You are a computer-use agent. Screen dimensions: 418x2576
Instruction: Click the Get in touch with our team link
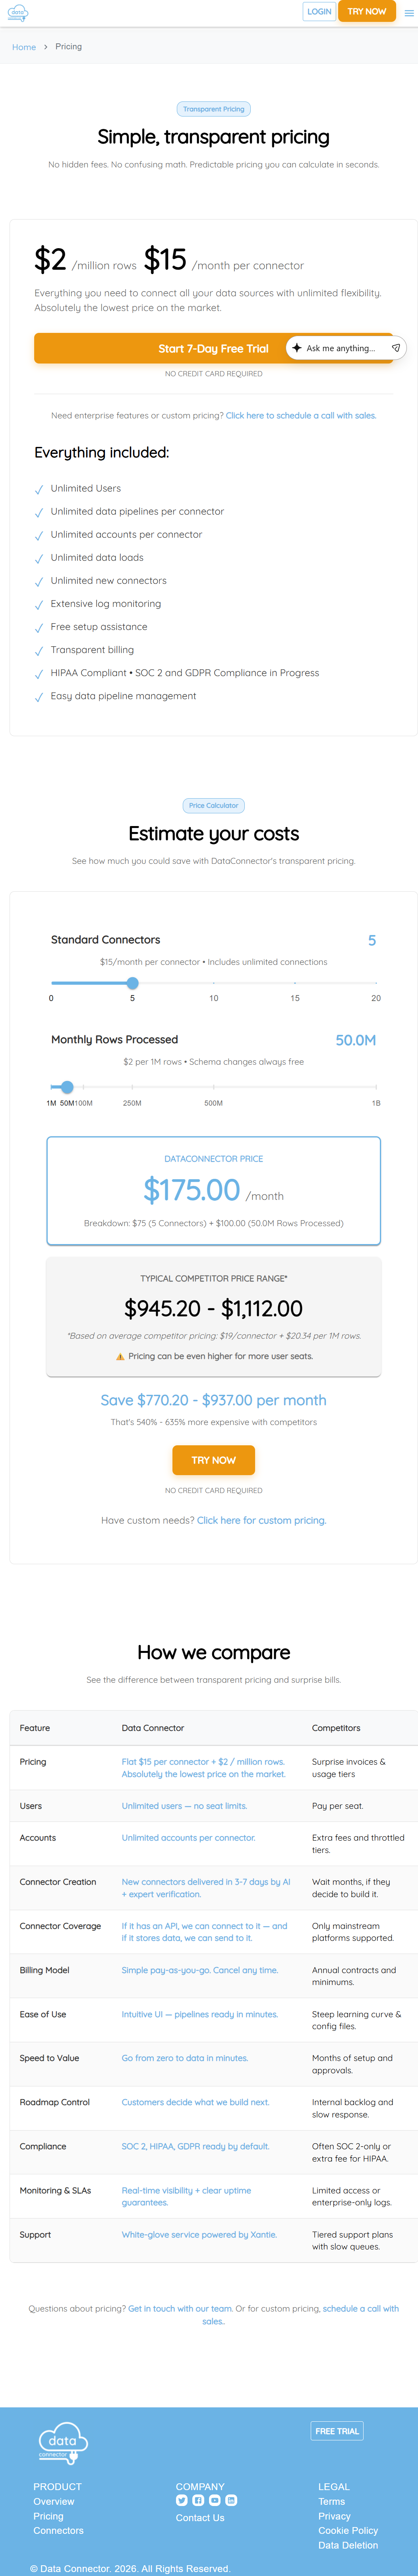[x=180, y=2309]
